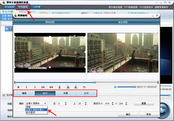Cancel edits with 取消 button
The width and height of the screenshot is (174, 121).
click(x=148, y=114)
